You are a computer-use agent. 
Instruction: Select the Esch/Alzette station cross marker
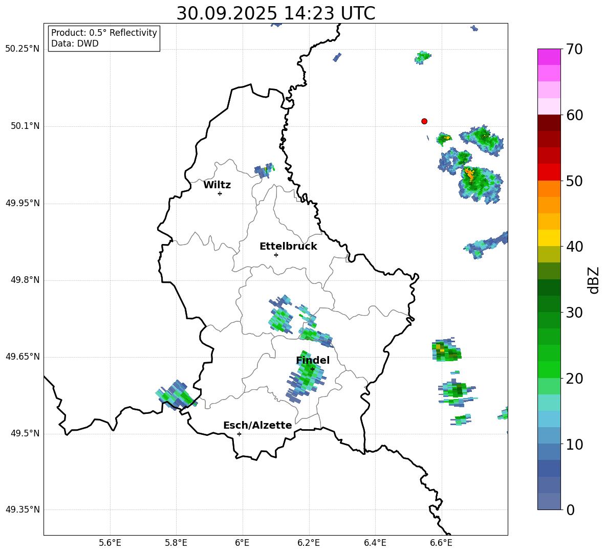click(x=239, y=434)
